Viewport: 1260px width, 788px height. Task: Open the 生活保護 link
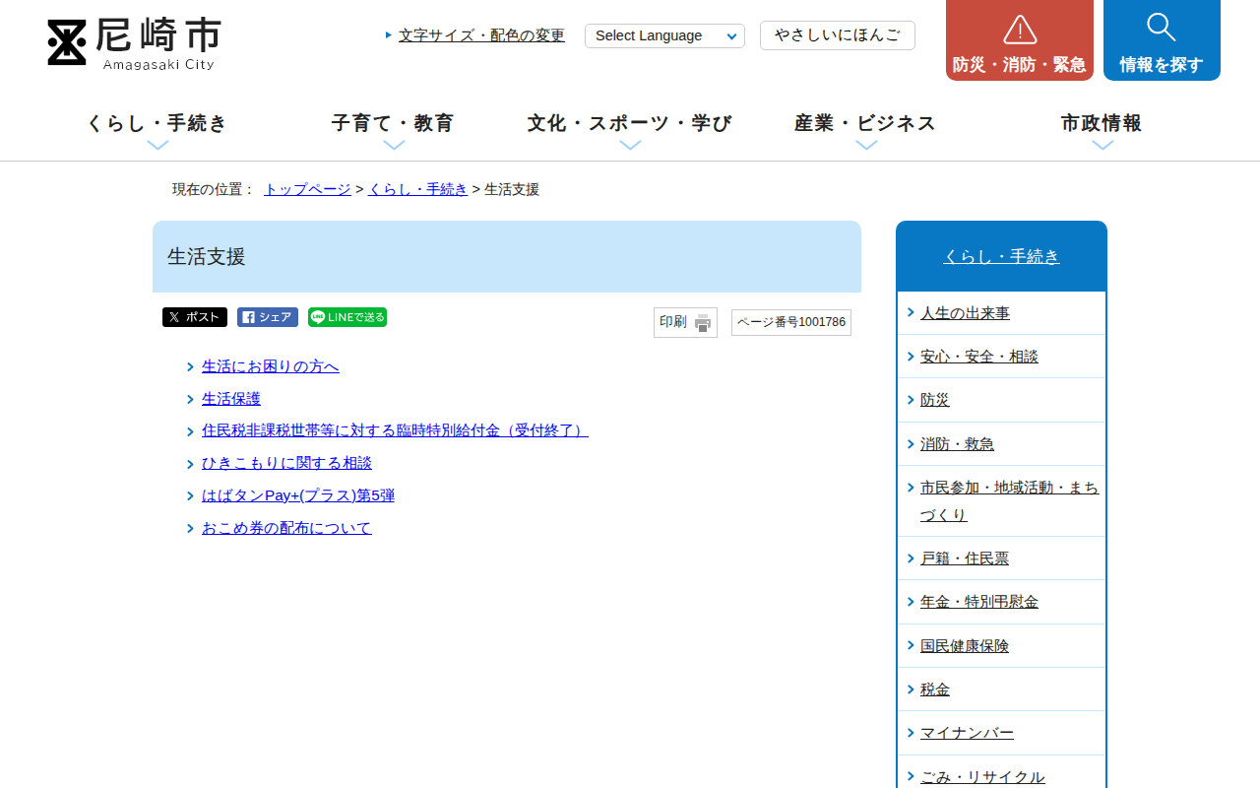[x=231, y=399]
